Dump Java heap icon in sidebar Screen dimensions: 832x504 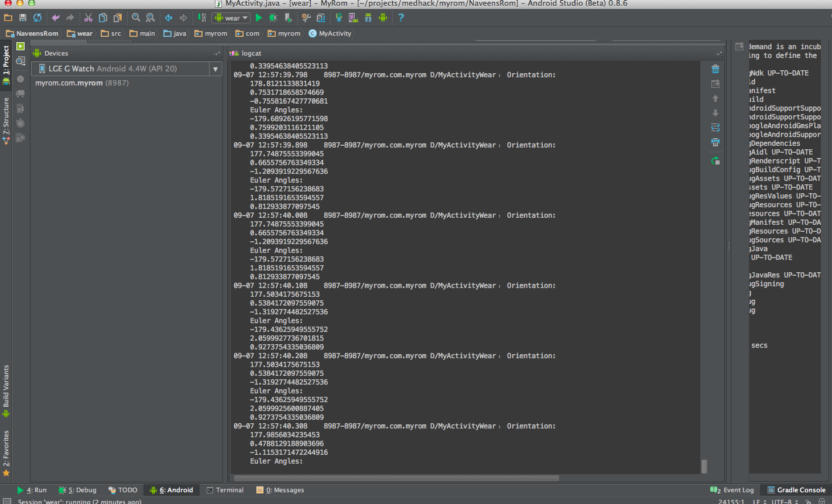20,108
